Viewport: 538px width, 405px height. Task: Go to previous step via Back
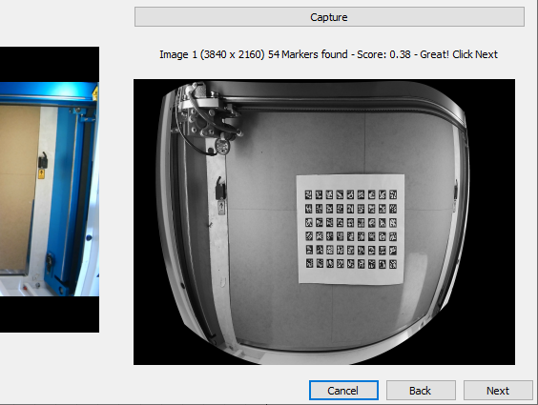pyautogui.click(x=421, y=391)
